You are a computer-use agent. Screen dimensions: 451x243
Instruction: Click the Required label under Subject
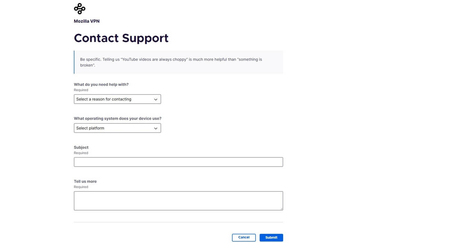[x=81, y=153]
